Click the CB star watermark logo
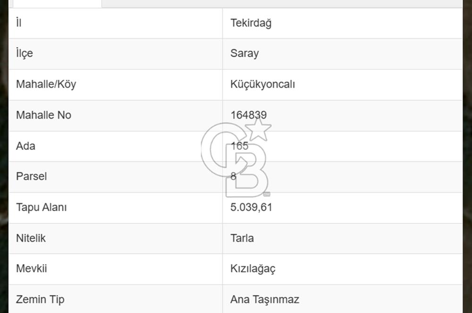 236,158
